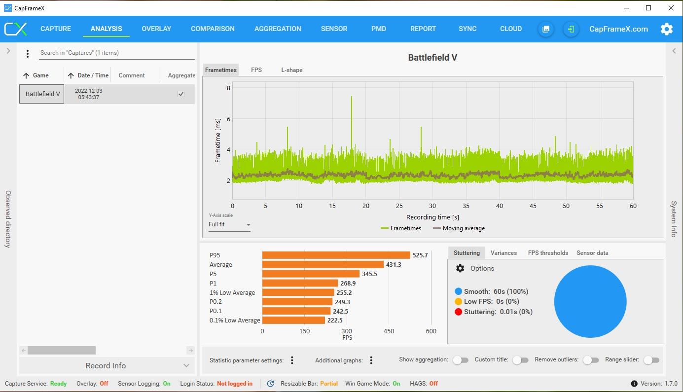Toggle Frametimes legend entry

tap(401, 228)
